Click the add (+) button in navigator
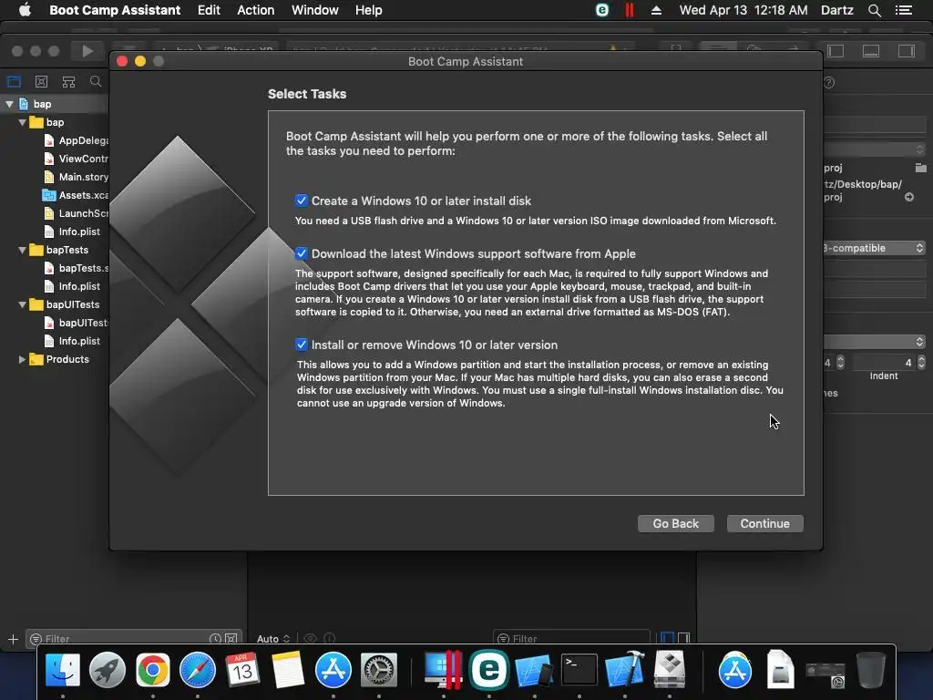Image resolution: width=933 pixels, height=700 pixels. (13, 639)
